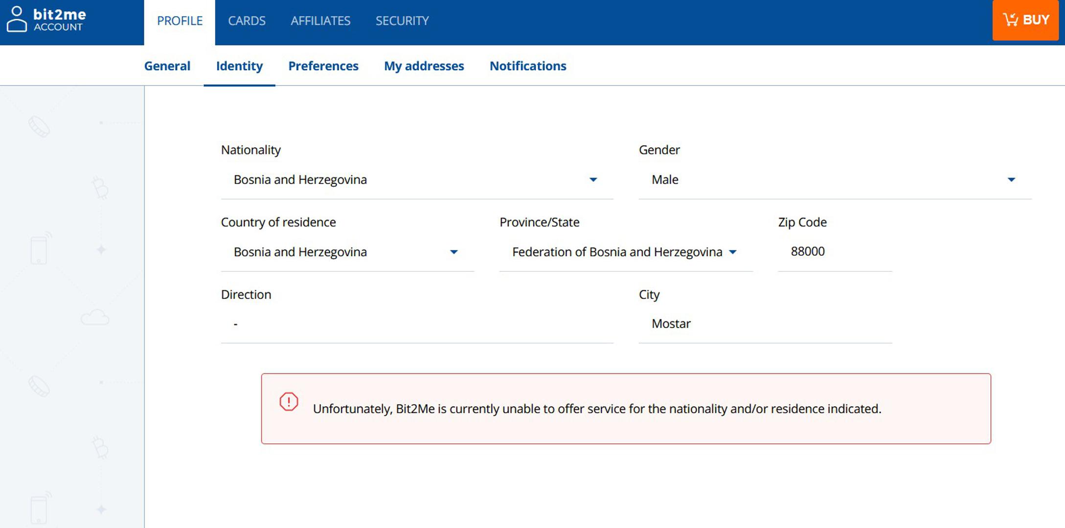The width and height of the screenshot is (1065, 528).
Task: Click the shopping cart icon in BUY
Action: click(1010, 20)
